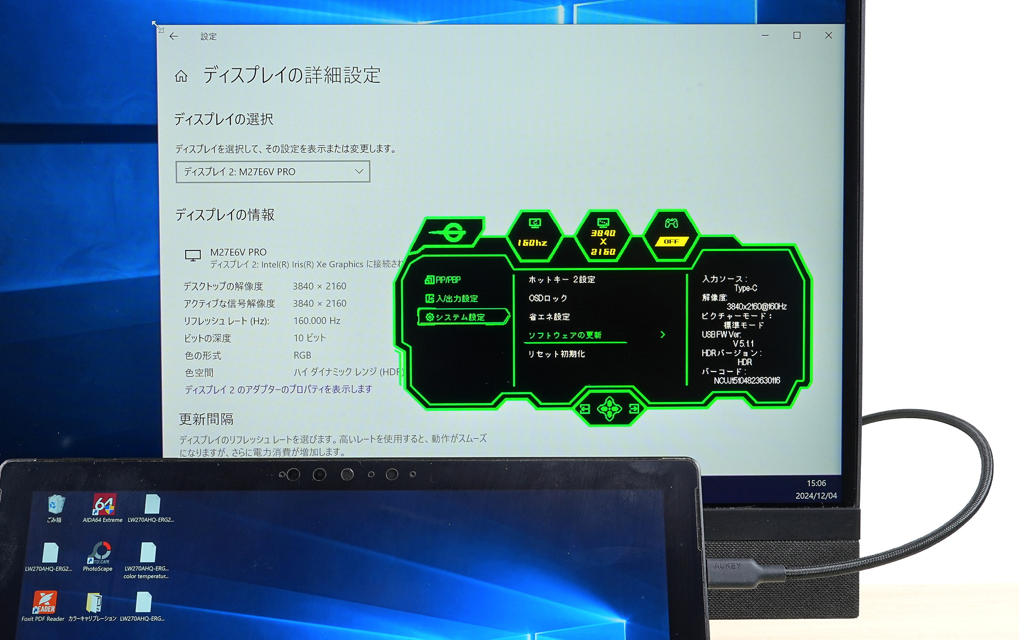Image resolution: width=1019 pixels, height=640 pixels.
Task: Select システム設定 in the OSD menu
Action: [x=463, y=317]
